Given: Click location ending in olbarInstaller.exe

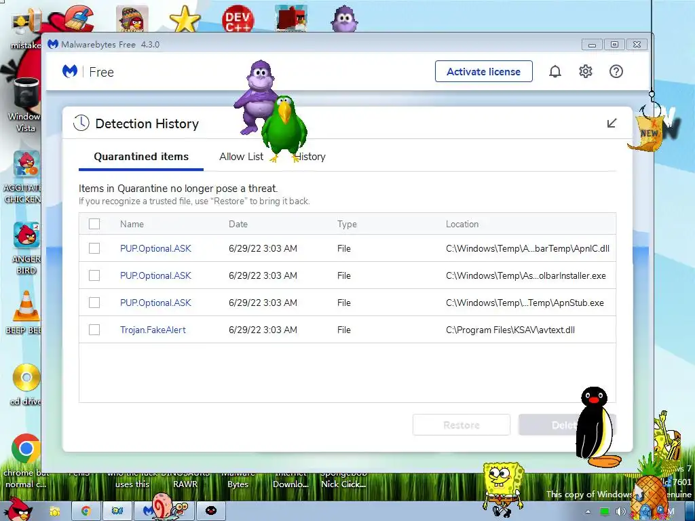Looking at the screenshot, I should pos(526,275).
